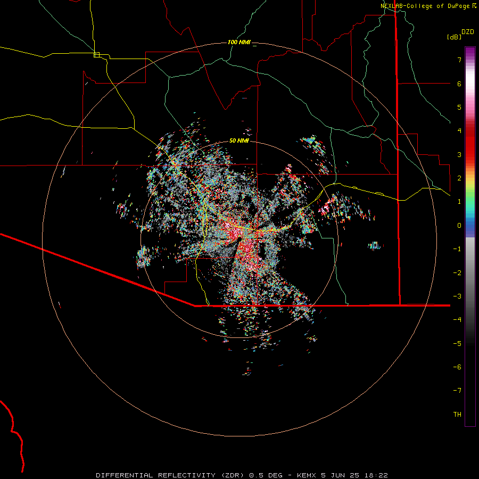Click the scale value -6 label
The image size is (479, 479).
457,367
